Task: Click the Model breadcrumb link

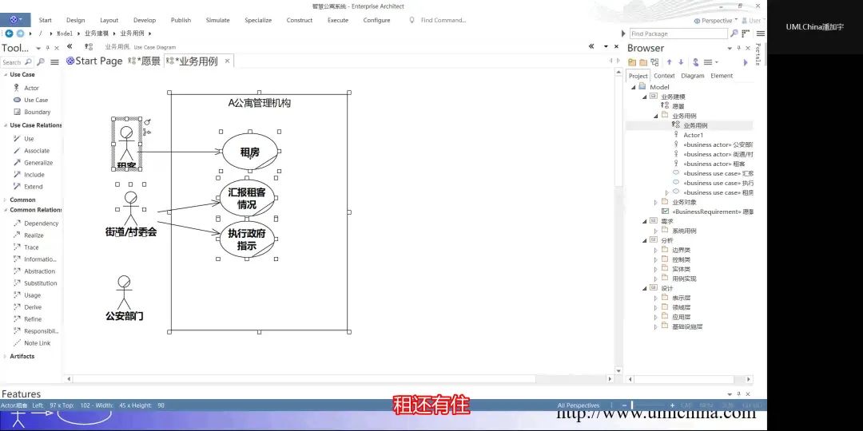Action: 65,34
